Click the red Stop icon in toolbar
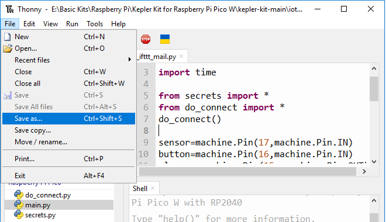 pyautogui.click(x=146, y=39)
